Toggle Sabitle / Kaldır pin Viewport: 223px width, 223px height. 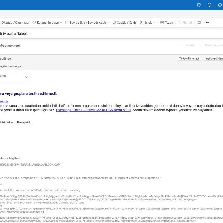click(x=125, y=23)
